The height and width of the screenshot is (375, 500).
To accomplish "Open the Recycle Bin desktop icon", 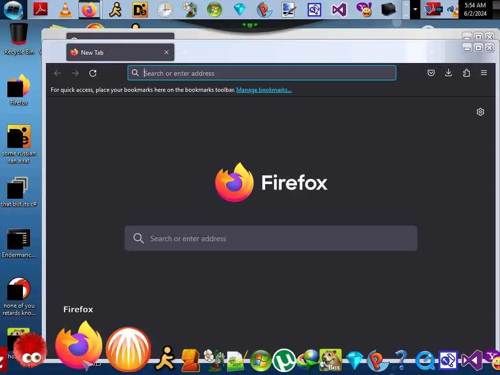I will pos(19,39).
